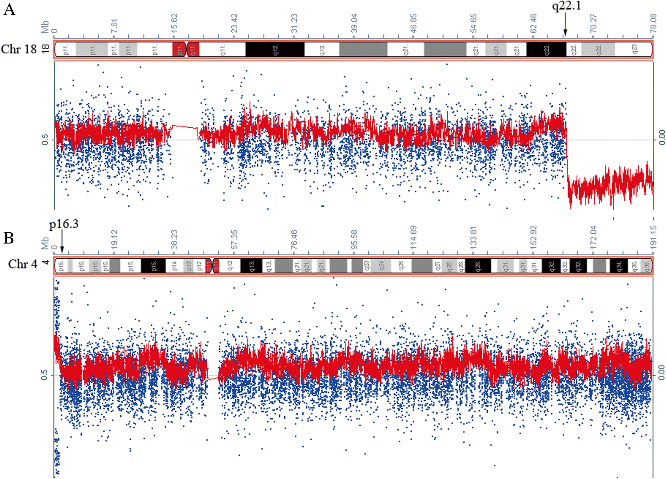Click the 38.23 Mb tick label
This screenshot has height=479, width=666.
click(174, 239)
